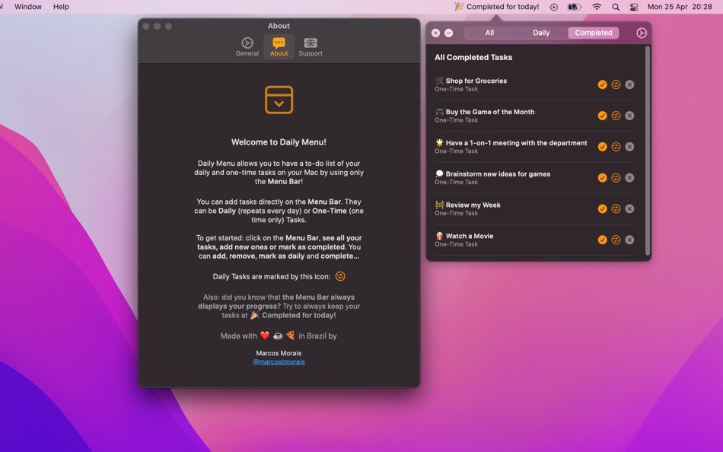This screenshot has width=723, height=452.
Task: Click the play icon in menu bar
Action: [554, 7]
